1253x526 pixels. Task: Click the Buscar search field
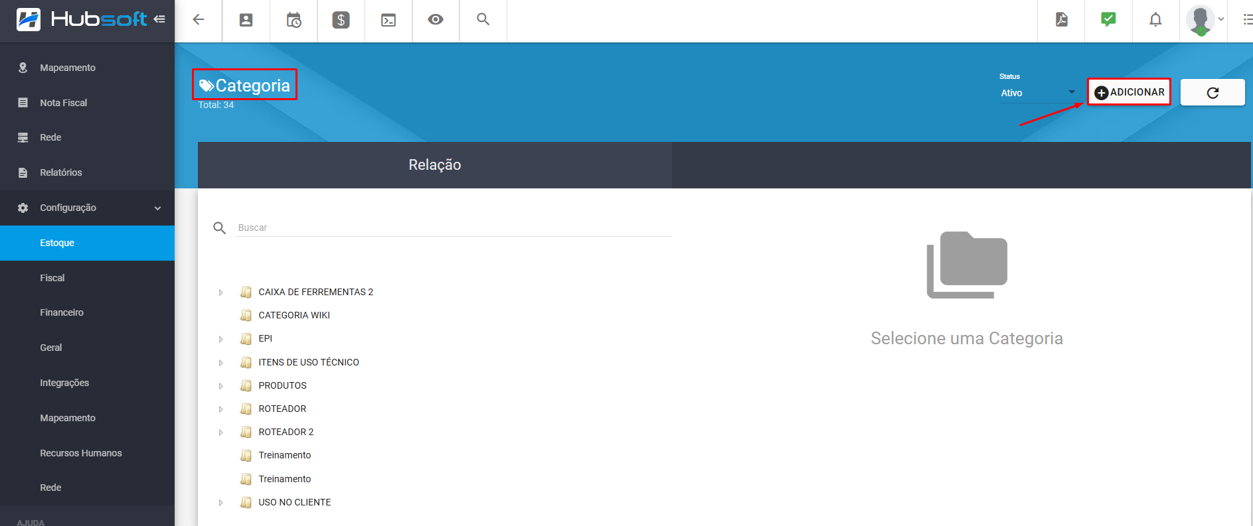click(x=454, y=228)
